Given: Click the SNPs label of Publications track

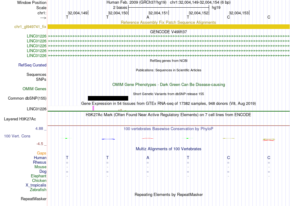Looking at the screenshot, I should click(x=41, y=79).
